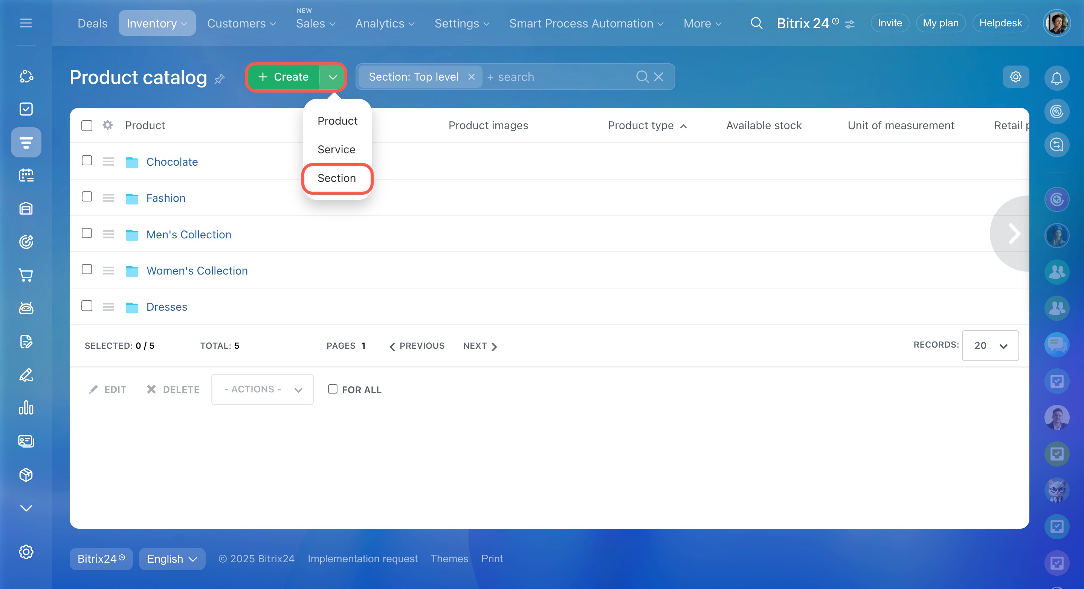Open the calendar icon in left sidebar
This screenshot has width=1084, height=589.
pyautogui.click(x=26, y=175)
